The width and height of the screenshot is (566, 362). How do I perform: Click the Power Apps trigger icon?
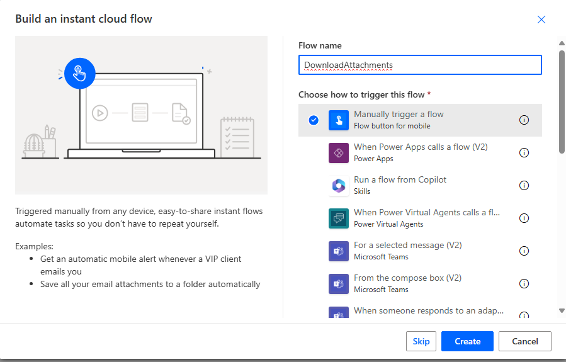click(339, 153)
